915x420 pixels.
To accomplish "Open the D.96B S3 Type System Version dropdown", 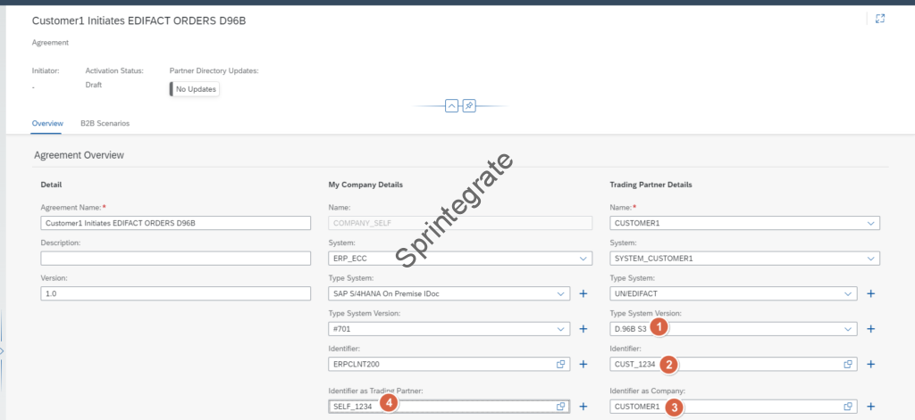I will pyautogui.click(x=848, y=329).
